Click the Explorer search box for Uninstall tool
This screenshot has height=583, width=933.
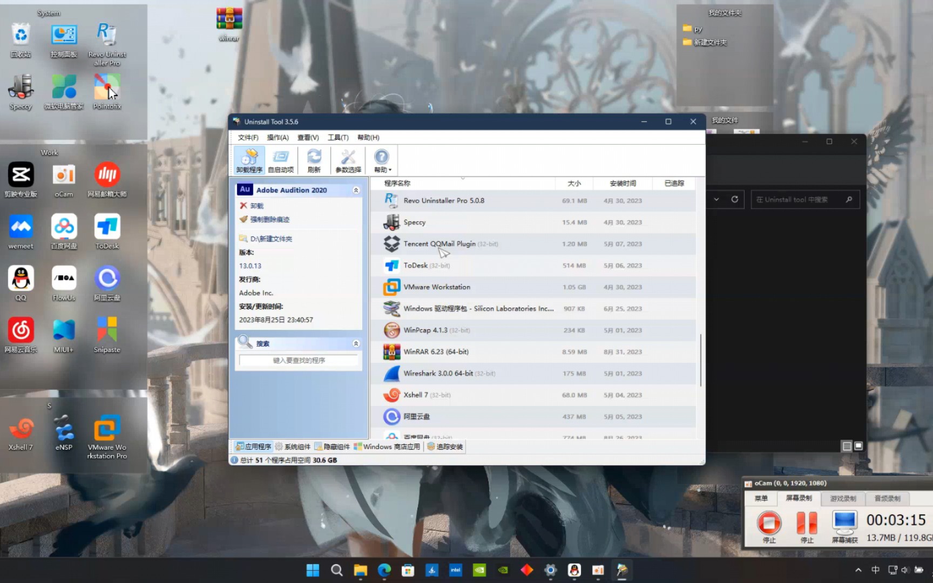(x=804, y=199)
